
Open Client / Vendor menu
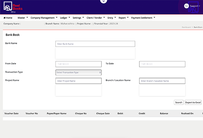96,18
